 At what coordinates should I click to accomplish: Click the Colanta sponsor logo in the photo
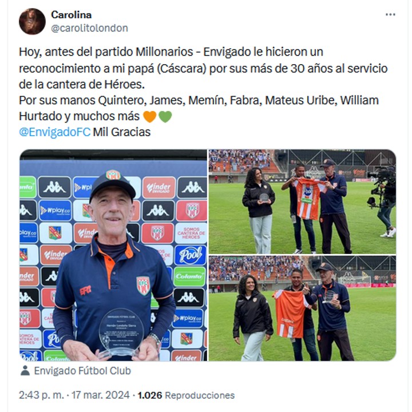[x=189, y=276]
